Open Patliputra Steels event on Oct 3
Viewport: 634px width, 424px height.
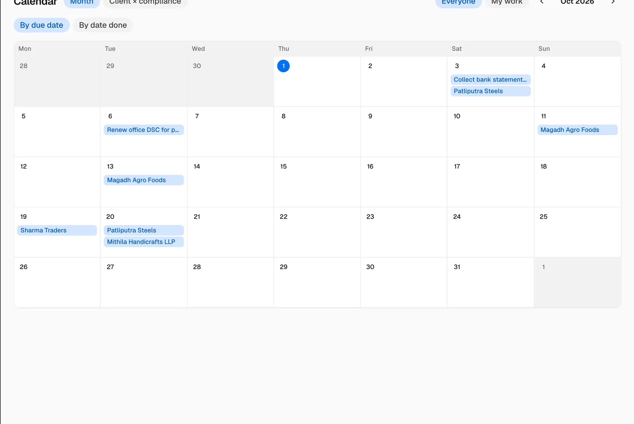(490, 91)
